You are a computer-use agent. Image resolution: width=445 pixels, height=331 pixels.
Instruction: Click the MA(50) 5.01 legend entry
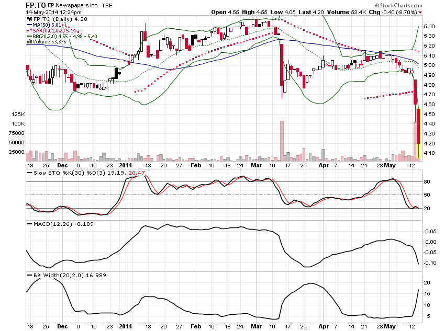tap(47, 25)
